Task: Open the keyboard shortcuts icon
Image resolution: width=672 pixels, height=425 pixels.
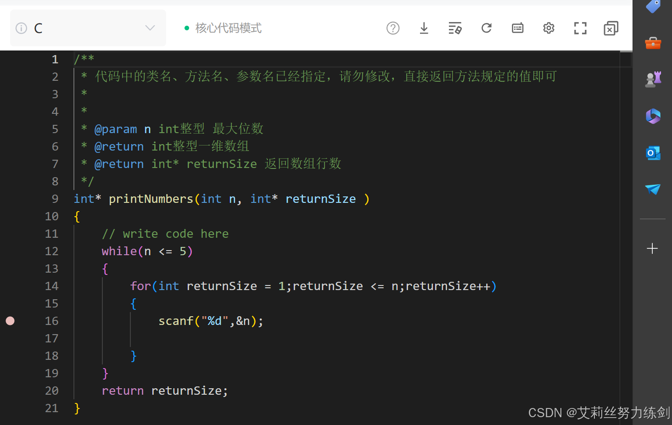Action: (518, 28)
